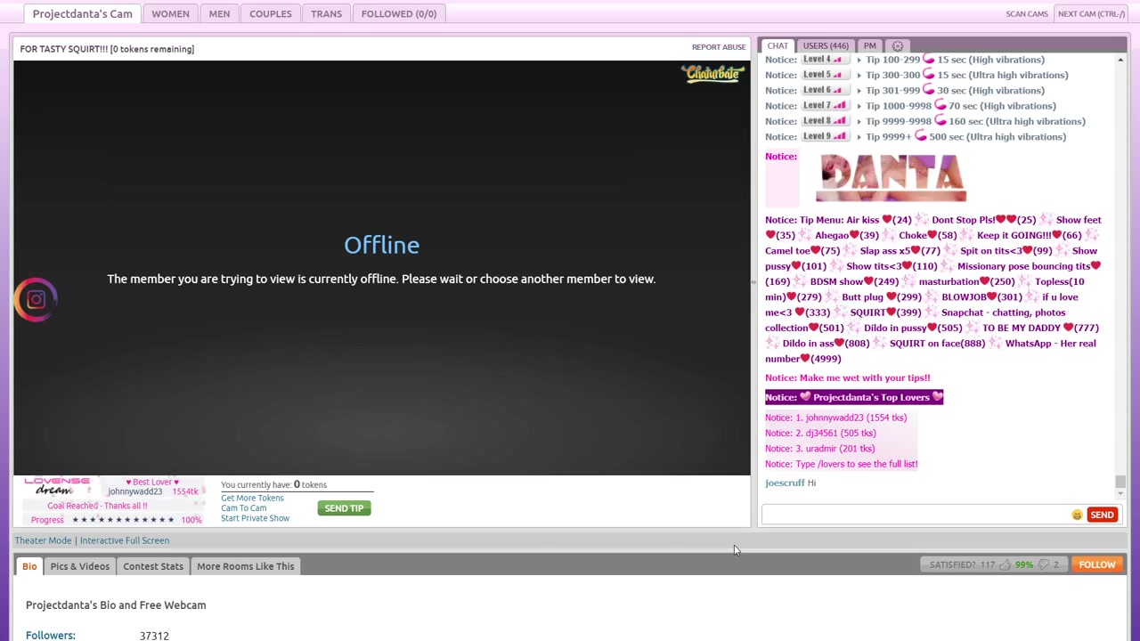Open the chat settings gear icon
The image size is (1140, 641).
pyautogui.click(x=898, y=45)
